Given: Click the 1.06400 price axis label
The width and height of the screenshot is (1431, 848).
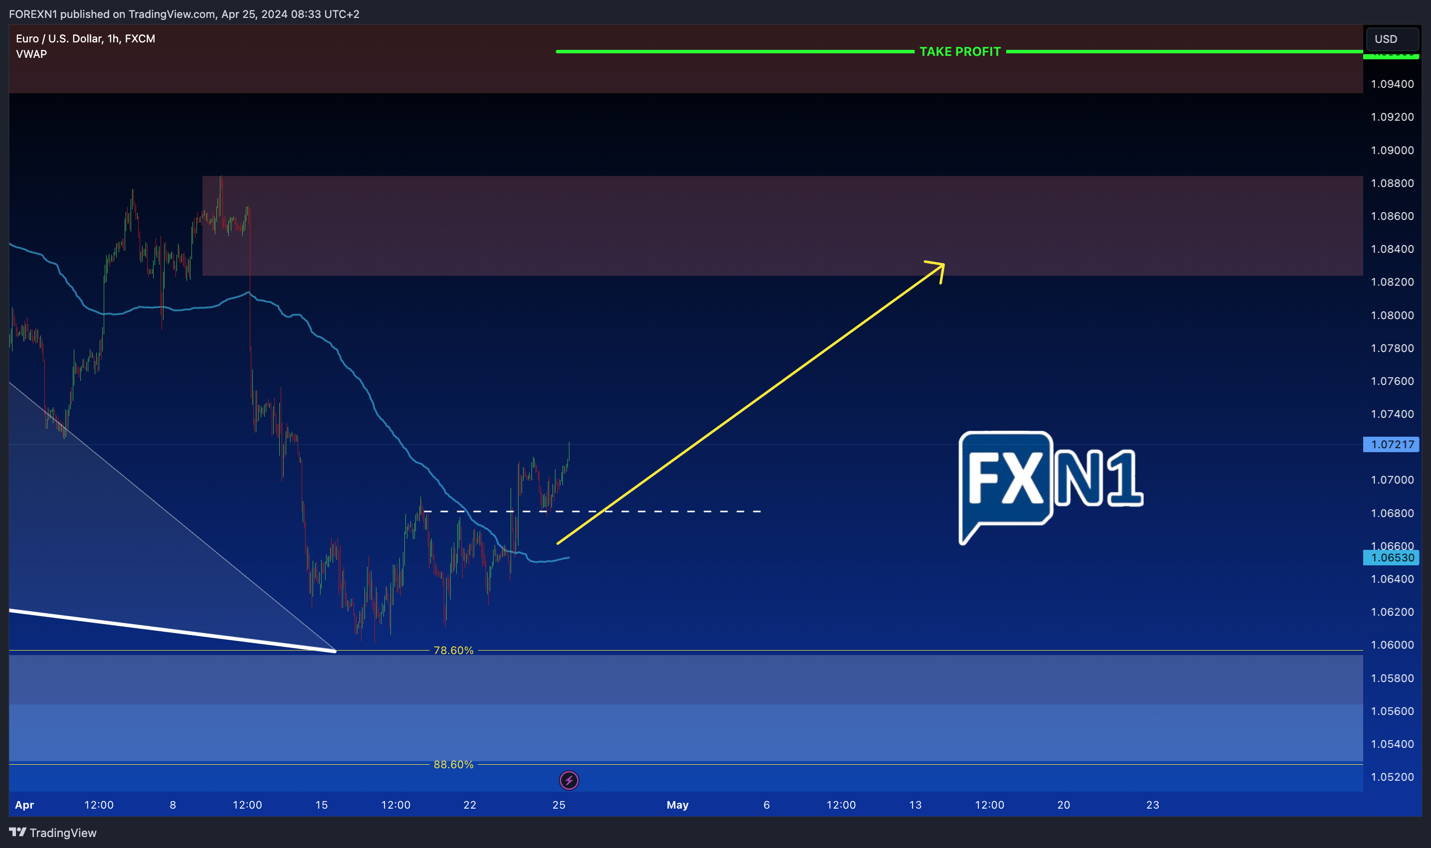Looking at the screenshot, I should pos(1392,579).
